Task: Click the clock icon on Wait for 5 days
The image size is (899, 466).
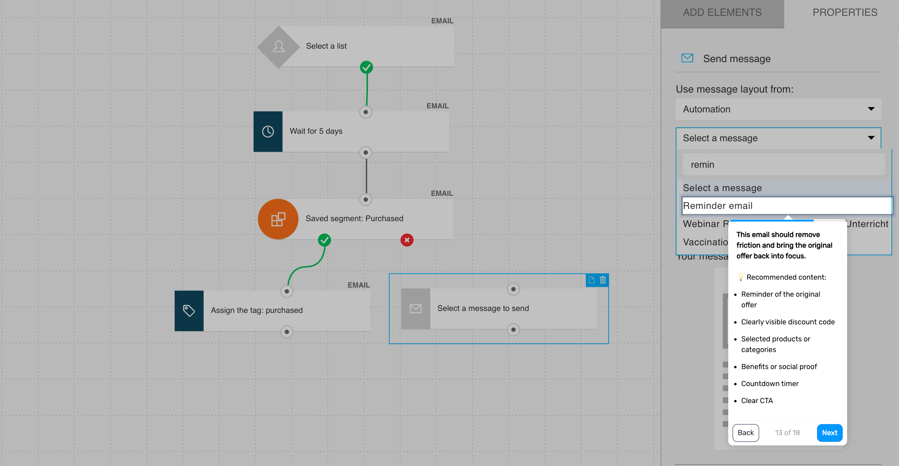Action: pyautogui.click(x=268, y=131)
